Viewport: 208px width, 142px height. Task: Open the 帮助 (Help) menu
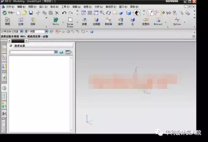pyautogui.click(x=134, y=7)
